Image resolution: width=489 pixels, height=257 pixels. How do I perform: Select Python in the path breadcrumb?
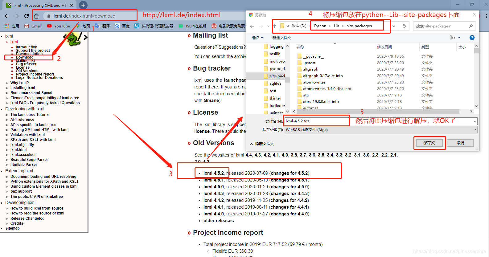[x=320, y=26]
